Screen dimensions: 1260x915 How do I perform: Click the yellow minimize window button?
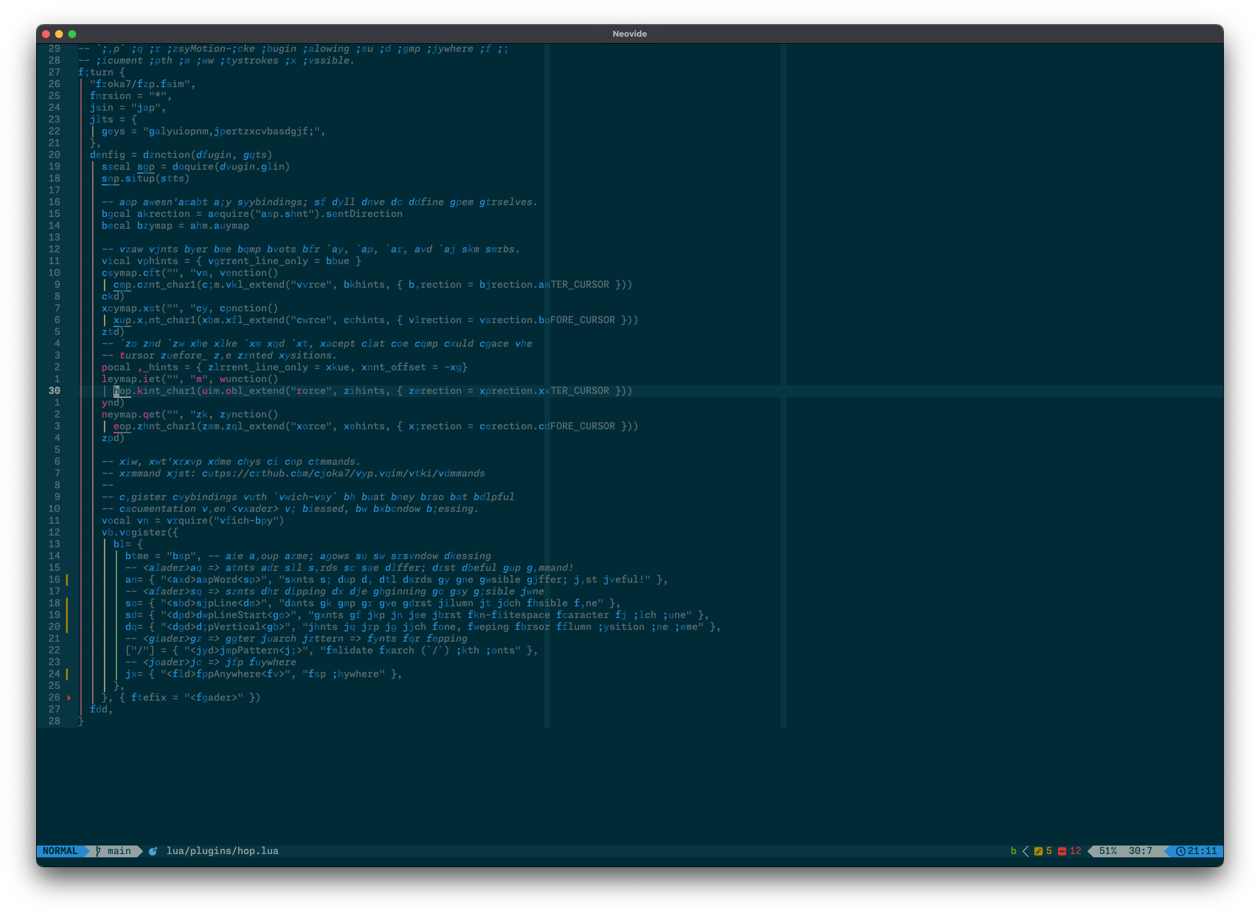[59, 34]
